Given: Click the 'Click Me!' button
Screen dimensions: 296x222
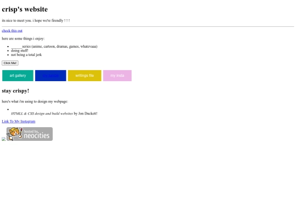Looking at the screenshot, I should click(10, 63).
